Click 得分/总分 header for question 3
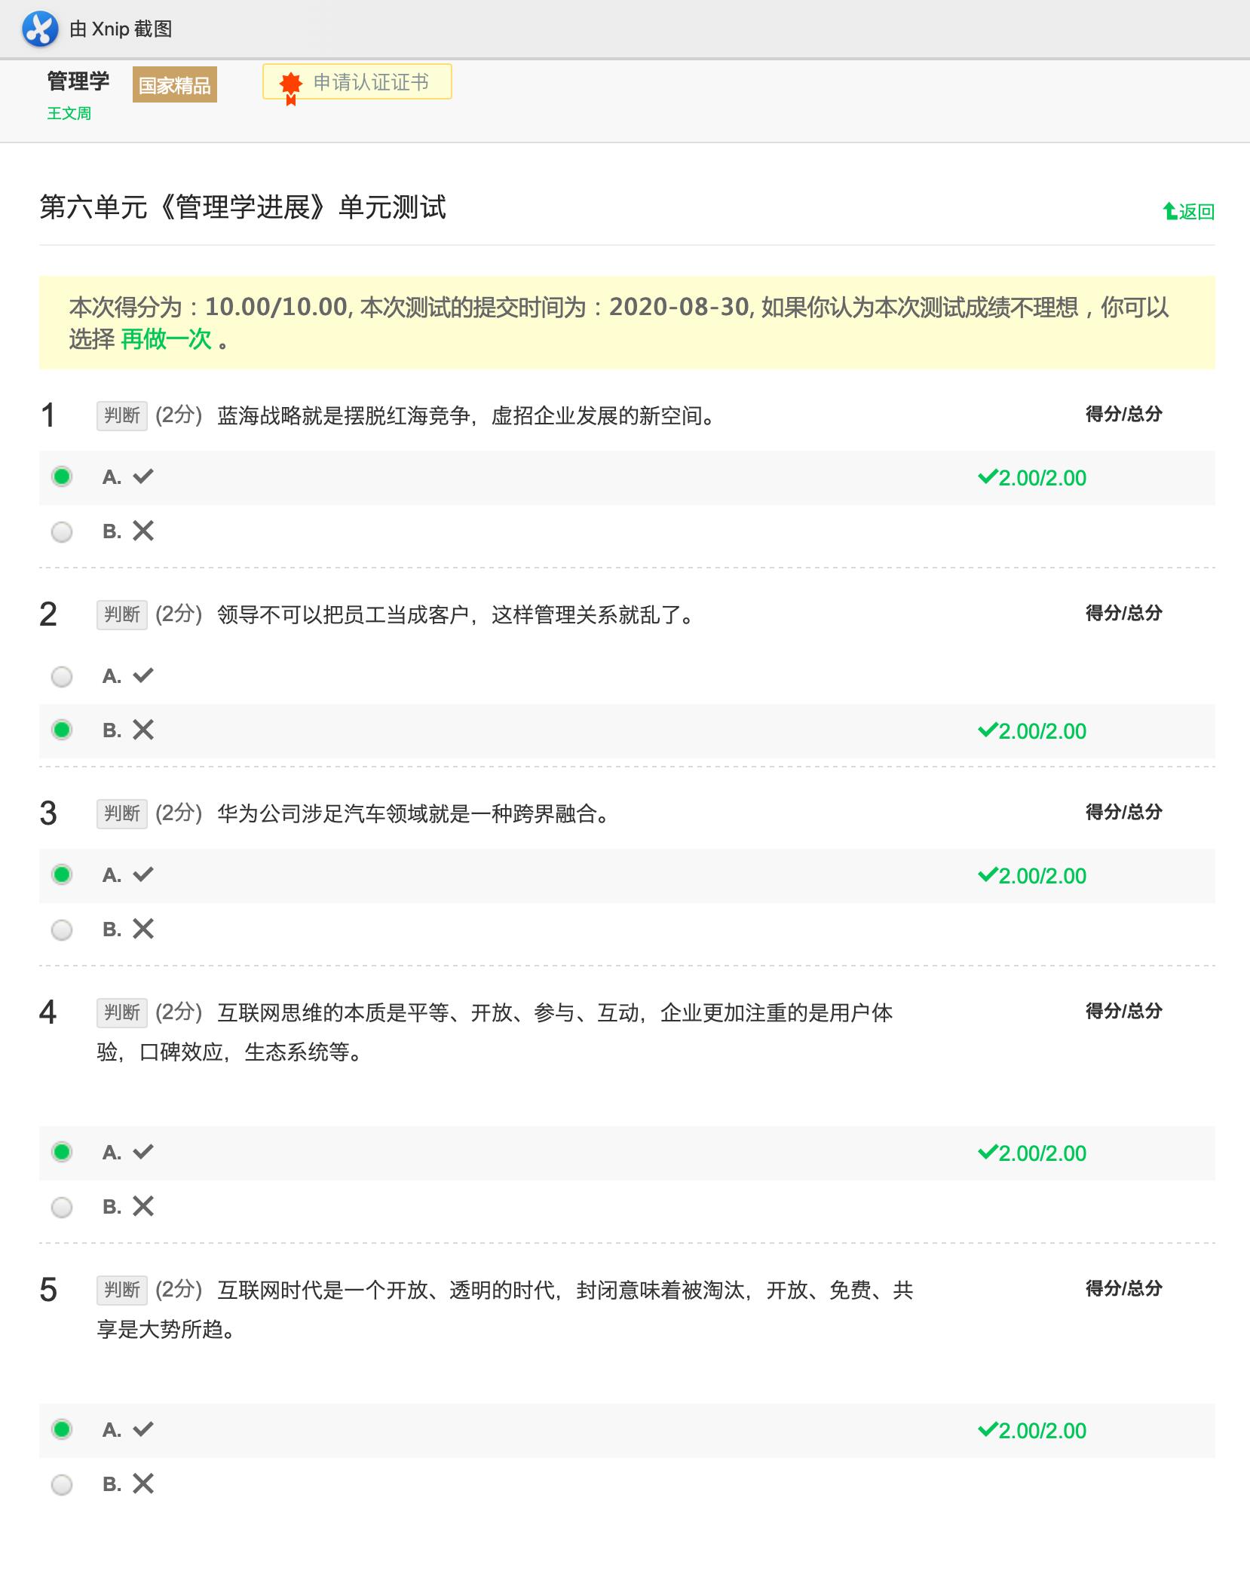The width and height of the screenshot is (1250, 1577). point(1124,812)
